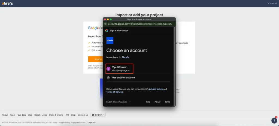Open the API footer link

click(67, 115)
